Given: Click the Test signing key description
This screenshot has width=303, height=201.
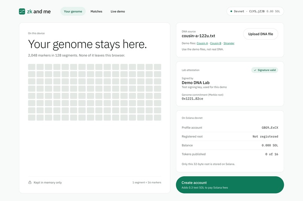Looking at the screenshot, I should pos(204,87).
